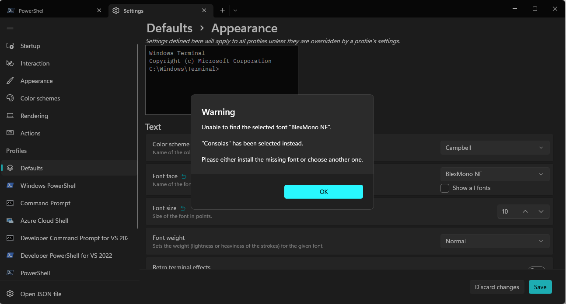566x304 pixels.
Task: Click the Windows PowerShell profile icon
Action: click(x=10, y=186)
